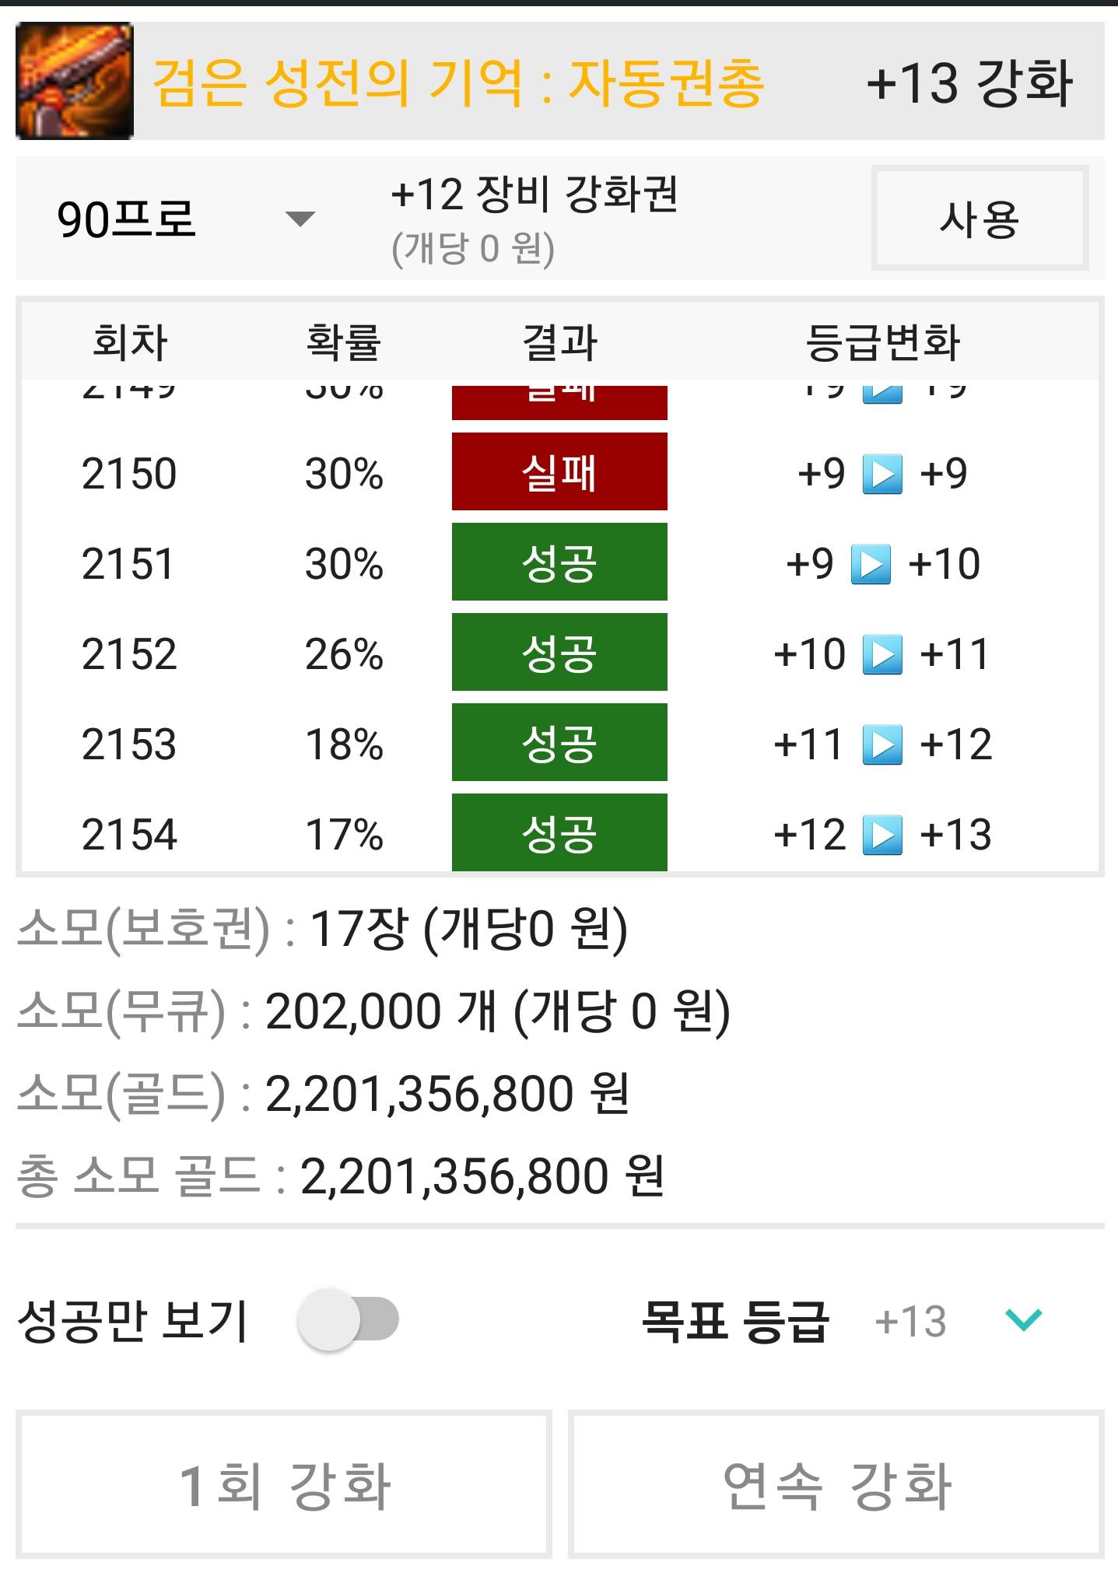Click the 검은 성전의 기억 : 자동권총 title
1118x1573 pixels.
click(x=458, y=82)
